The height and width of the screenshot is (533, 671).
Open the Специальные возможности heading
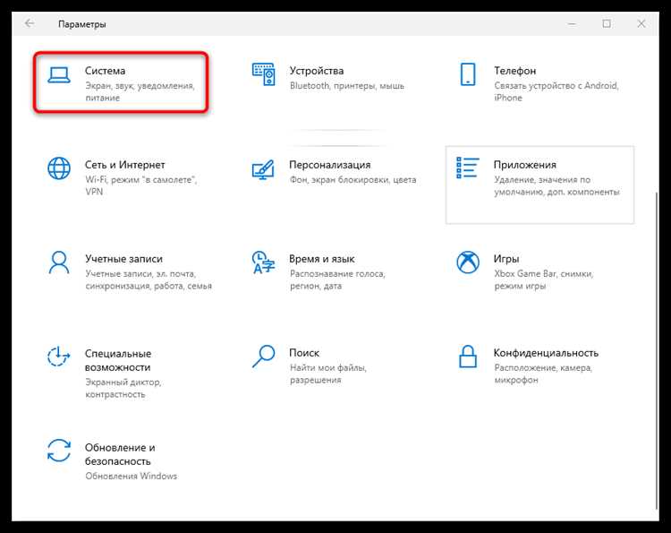click(x=118, y=360)
